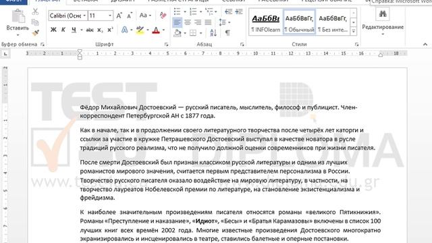This screenshot has height=243, width=432.
Task: Open the Calibri font name dropdown
Action: 84,16
